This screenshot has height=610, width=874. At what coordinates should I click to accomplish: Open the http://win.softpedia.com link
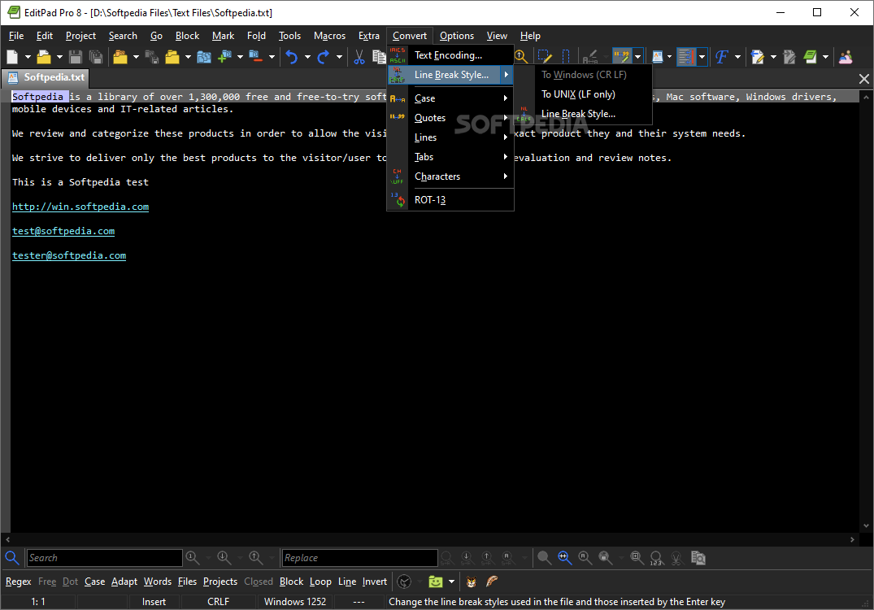click(x=80, y=207)
